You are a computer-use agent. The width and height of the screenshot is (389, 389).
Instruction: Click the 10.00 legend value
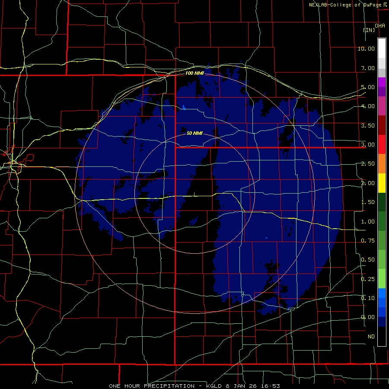[366, 48]
